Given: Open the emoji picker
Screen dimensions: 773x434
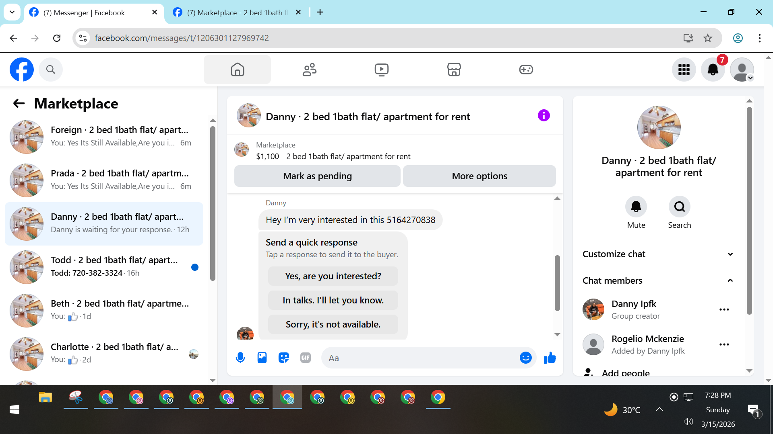Looking at the screenshot, I should pos(526,358).
